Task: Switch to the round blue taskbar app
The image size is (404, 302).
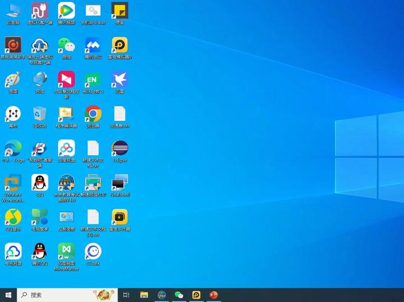Action: (x=162, y=295)
